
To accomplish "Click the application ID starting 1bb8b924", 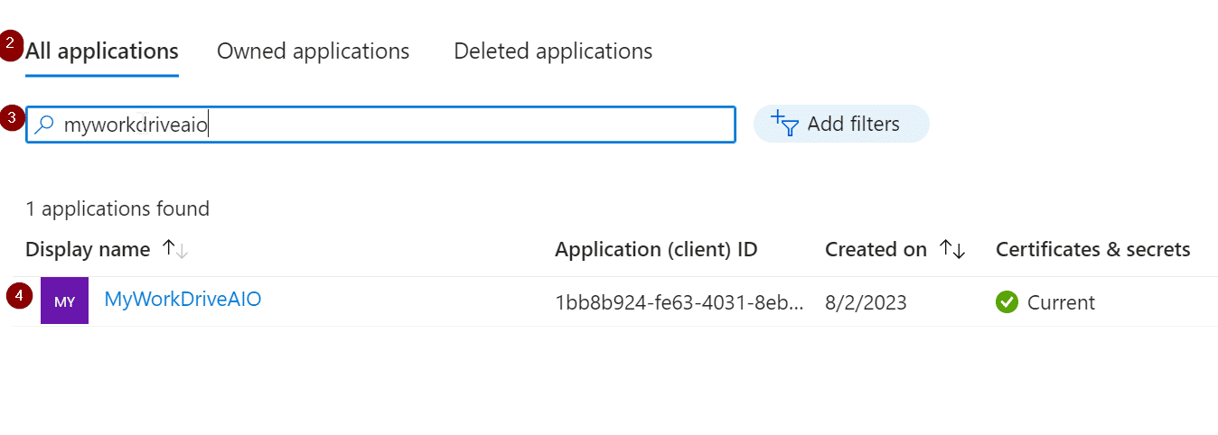I will point(679,303).
